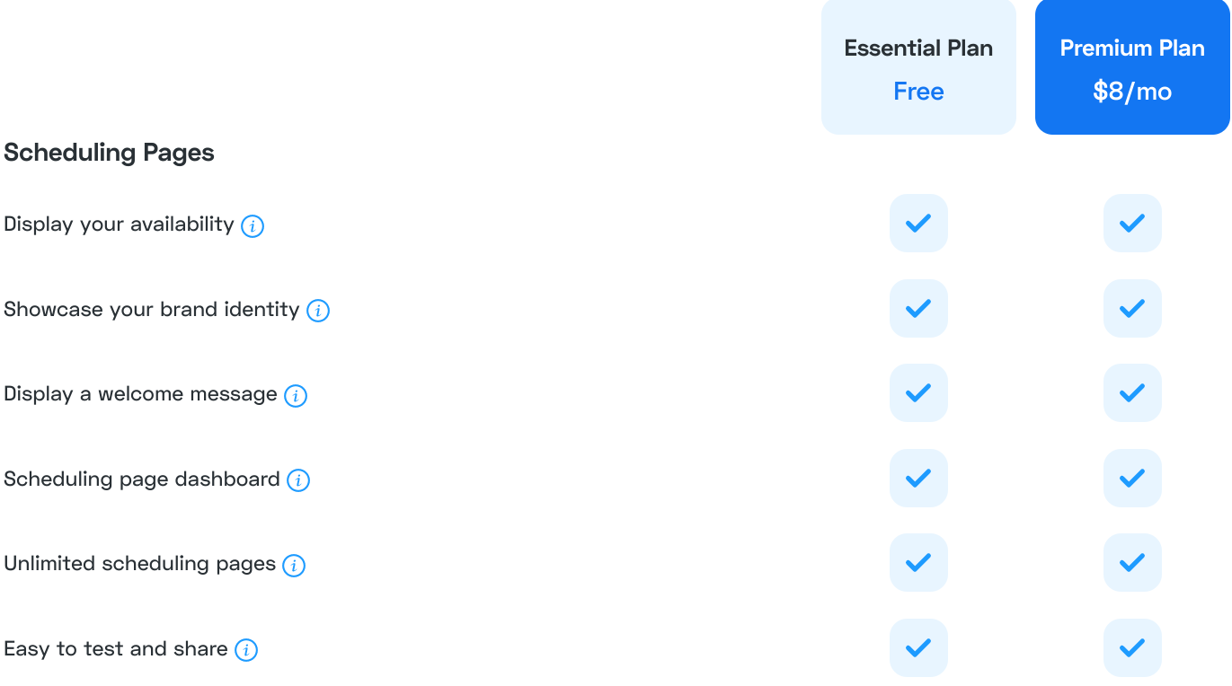Click info icon beside Display your availability
Image resolution: width=1232 pixels, height=686 pixels.
tap(253, 226)
